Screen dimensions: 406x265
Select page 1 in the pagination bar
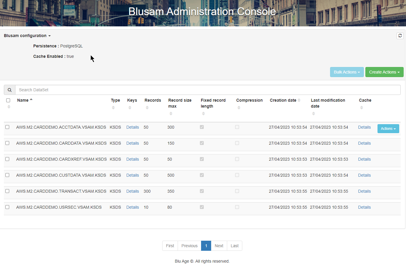coord(206,245)
